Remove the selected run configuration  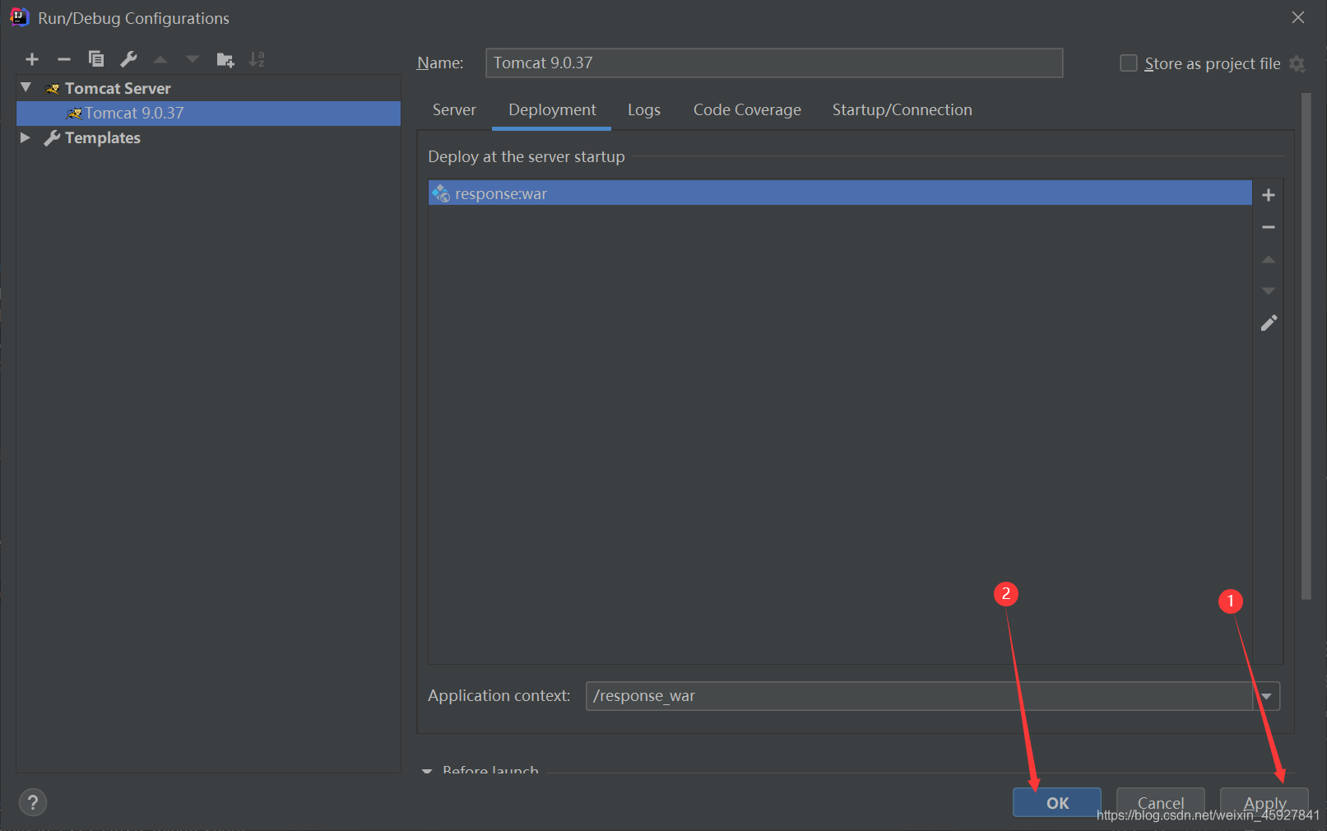point(64,59)
